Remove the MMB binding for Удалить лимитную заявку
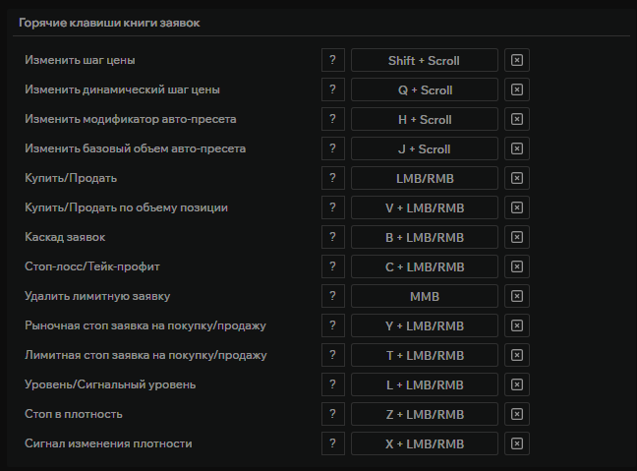The image size is (637, 471). 517,296
